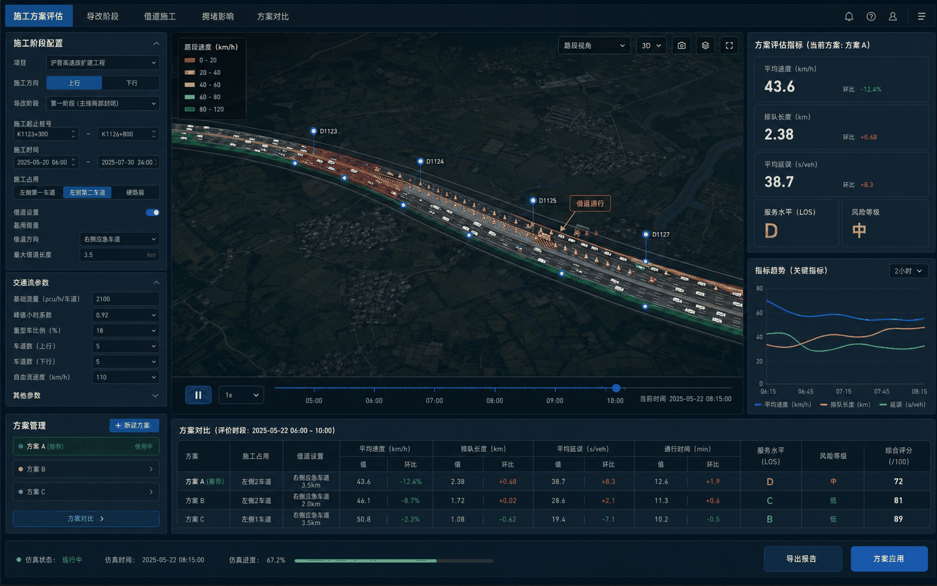The image size is (937, 586).
Task: Open the 路段视角 view dropdown
Action: click(594, 45)
